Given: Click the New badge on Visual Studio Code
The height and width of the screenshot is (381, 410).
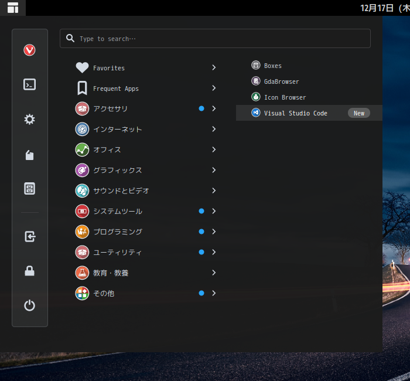Looking at the screenshot, I should click(358, 113).
